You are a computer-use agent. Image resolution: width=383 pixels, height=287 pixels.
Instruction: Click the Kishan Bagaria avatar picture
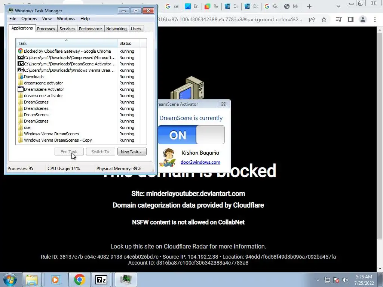click(x=168, y=157)
